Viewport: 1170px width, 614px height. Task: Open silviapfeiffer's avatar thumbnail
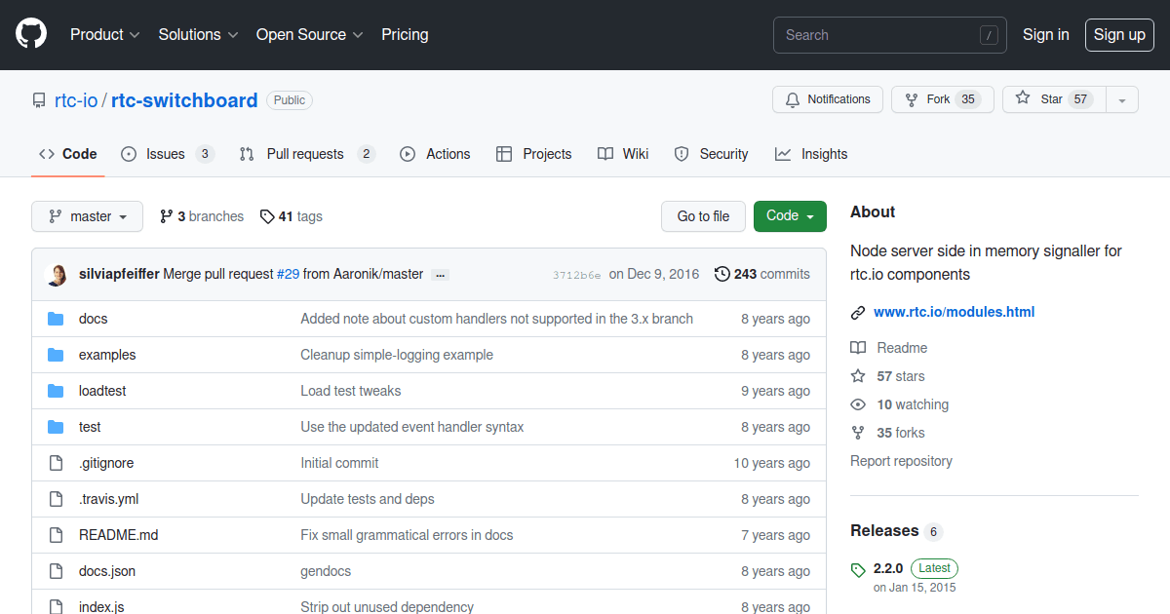pyautogui.click(x=57, y=274)
